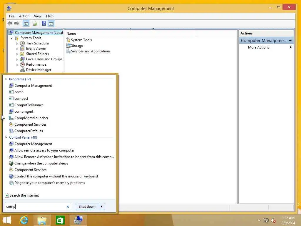Launch CompMgmtLauncher from search results
Image resolution: width=301 pixels, height=226 pixels.
point(31,118)
